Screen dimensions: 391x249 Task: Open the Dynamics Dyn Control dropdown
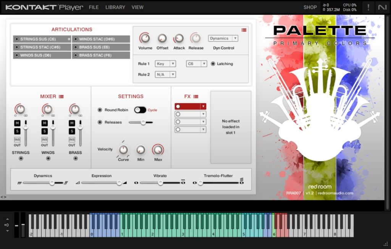[x=223, y=39]
